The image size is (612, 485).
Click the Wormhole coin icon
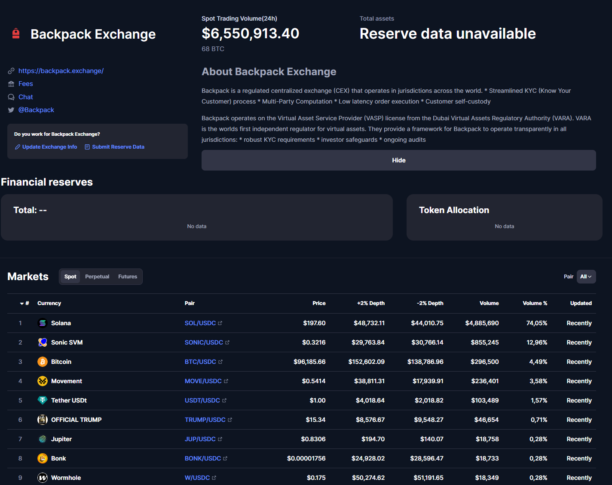pos(43,478)
